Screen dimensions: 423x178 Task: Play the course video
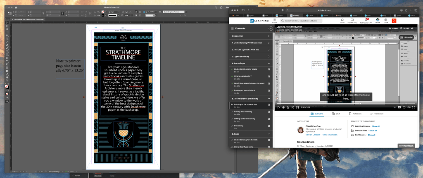[278, 107]
